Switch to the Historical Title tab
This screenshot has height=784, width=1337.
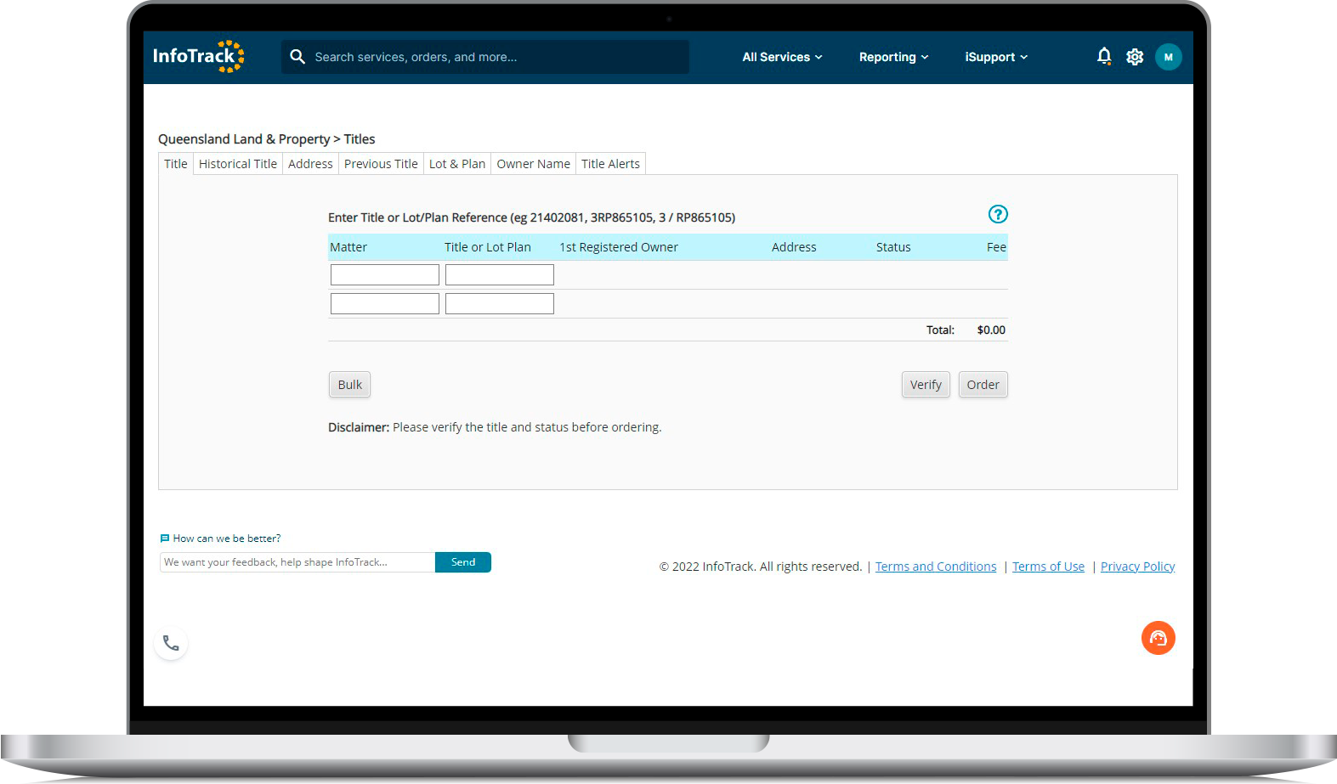[238, 164]
